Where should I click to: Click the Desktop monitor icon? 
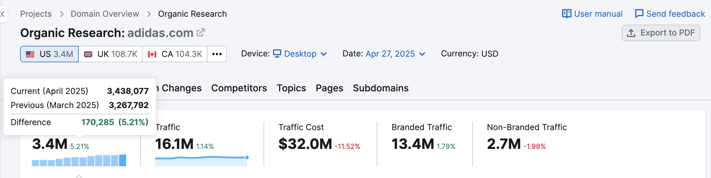tap(277, 53)
